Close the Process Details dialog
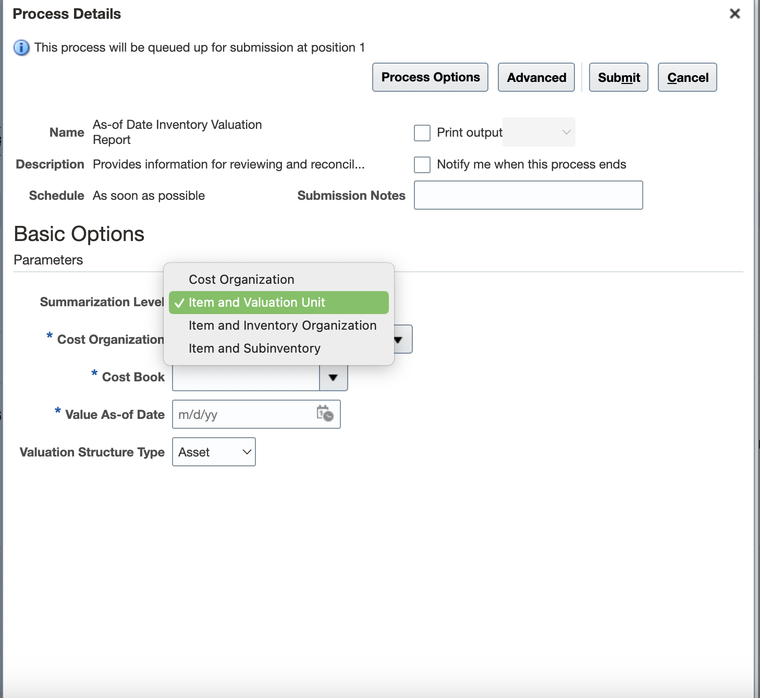760x698 pixels. 734,14
